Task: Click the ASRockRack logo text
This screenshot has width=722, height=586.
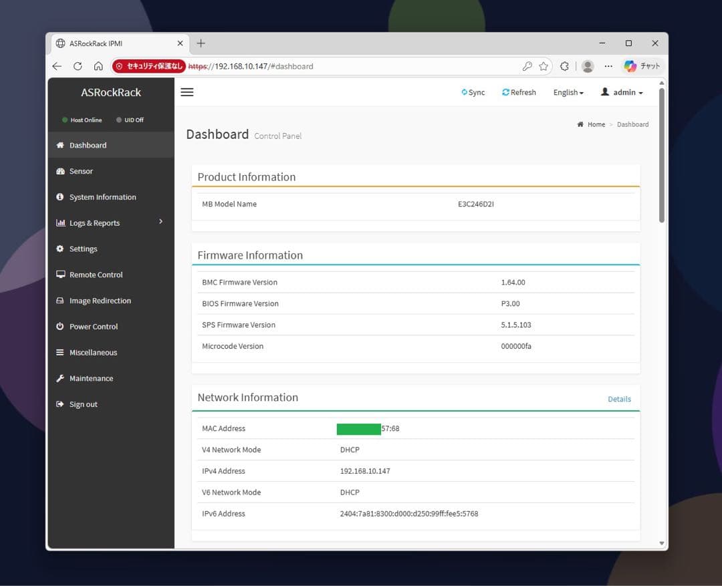Action: [111, 92]
